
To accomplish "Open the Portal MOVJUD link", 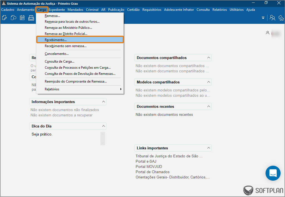I will (149, 167).
